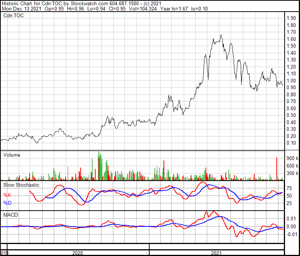This screenshot has height=256, width=300.
Task: Click the 75 stochastic axis label
Action: pyautogui.click(x=289, y=188)
